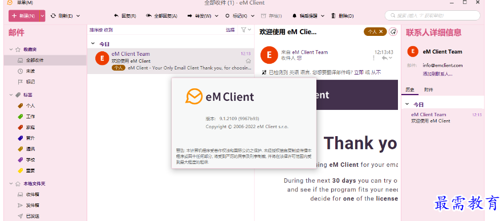504x221 pixels.
Task: Click the 全部回复(A) reply-all button
Action: (161, 16)
